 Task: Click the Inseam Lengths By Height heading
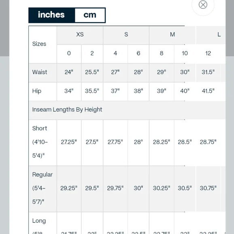click(67, 110)
